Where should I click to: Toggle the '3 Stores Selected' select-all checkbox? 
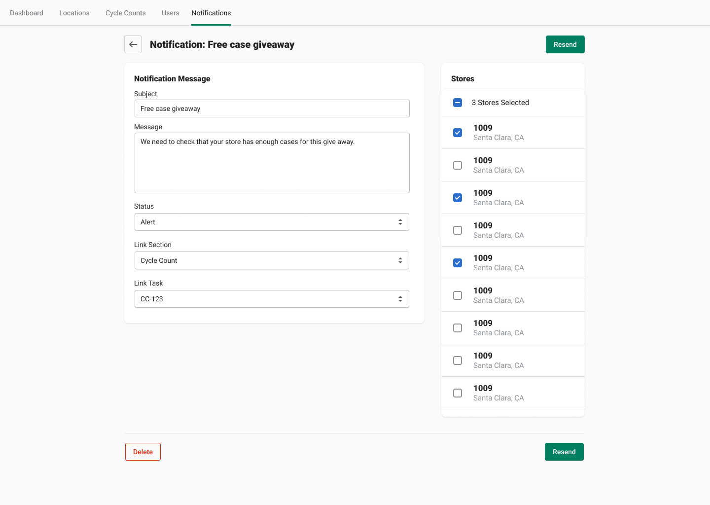tap(458, 103)
